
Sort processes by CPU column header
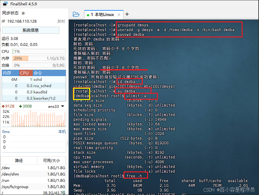click(x=26, y=73)
